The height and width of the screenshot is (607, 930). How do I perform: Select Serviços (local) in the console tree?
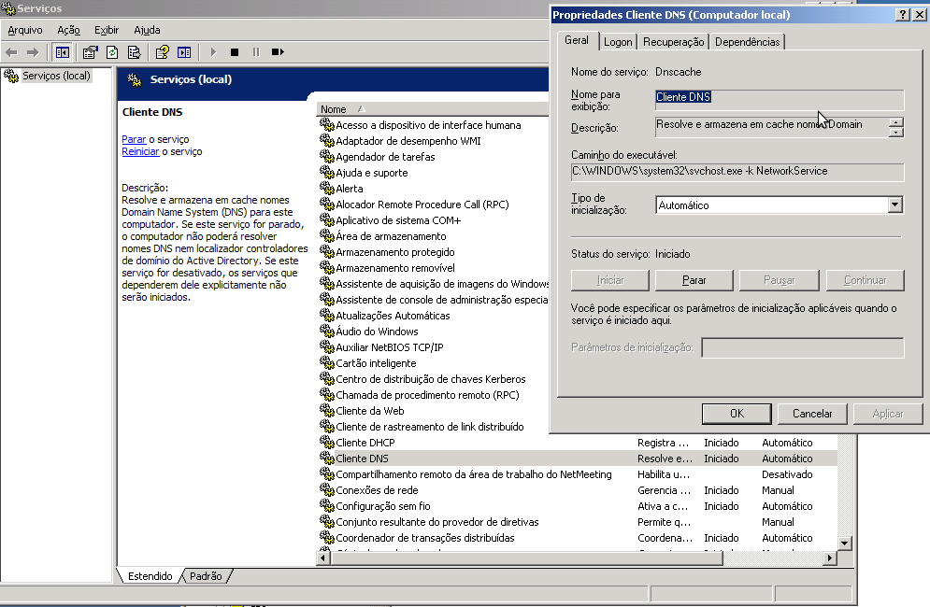(x=56, y=76)
